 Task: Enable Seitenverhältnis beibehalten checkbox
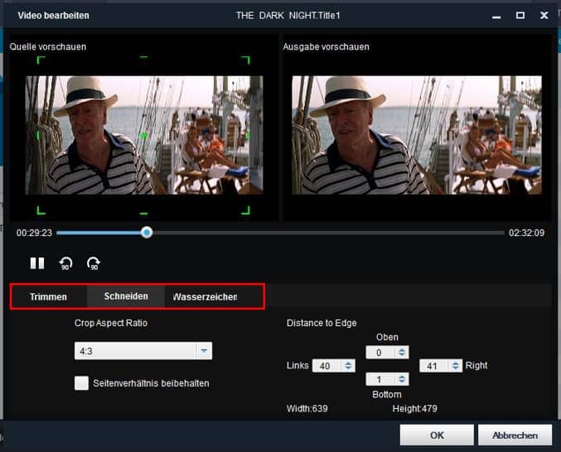pos(81,383)
